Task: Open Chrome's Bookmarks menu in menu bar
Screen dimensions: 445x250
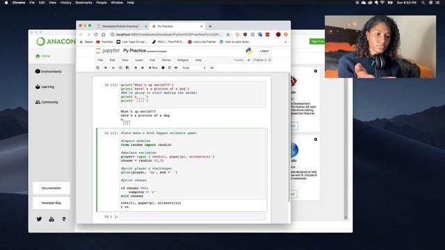Action: (83, 3)
